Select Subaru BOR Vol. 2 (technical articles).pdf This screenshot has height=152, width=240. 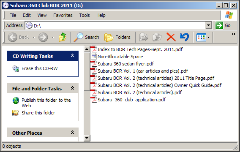click(x=139, y=92)
